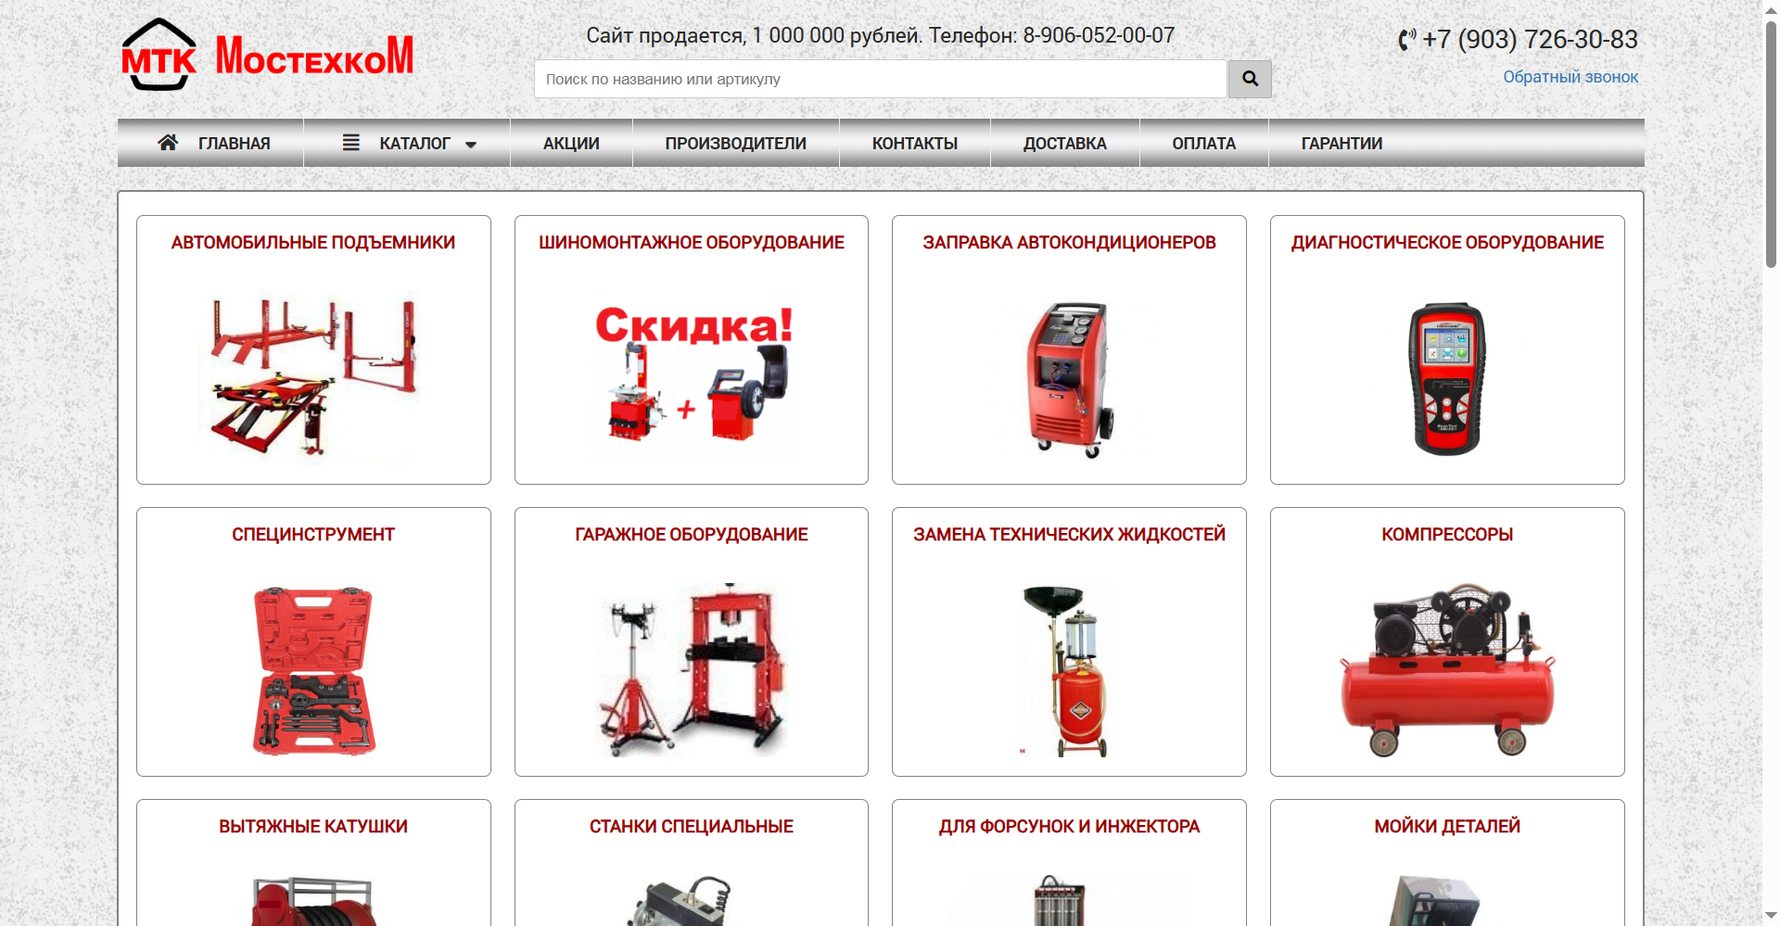
Task: Go to the Производители page
Action: point(735,144)
